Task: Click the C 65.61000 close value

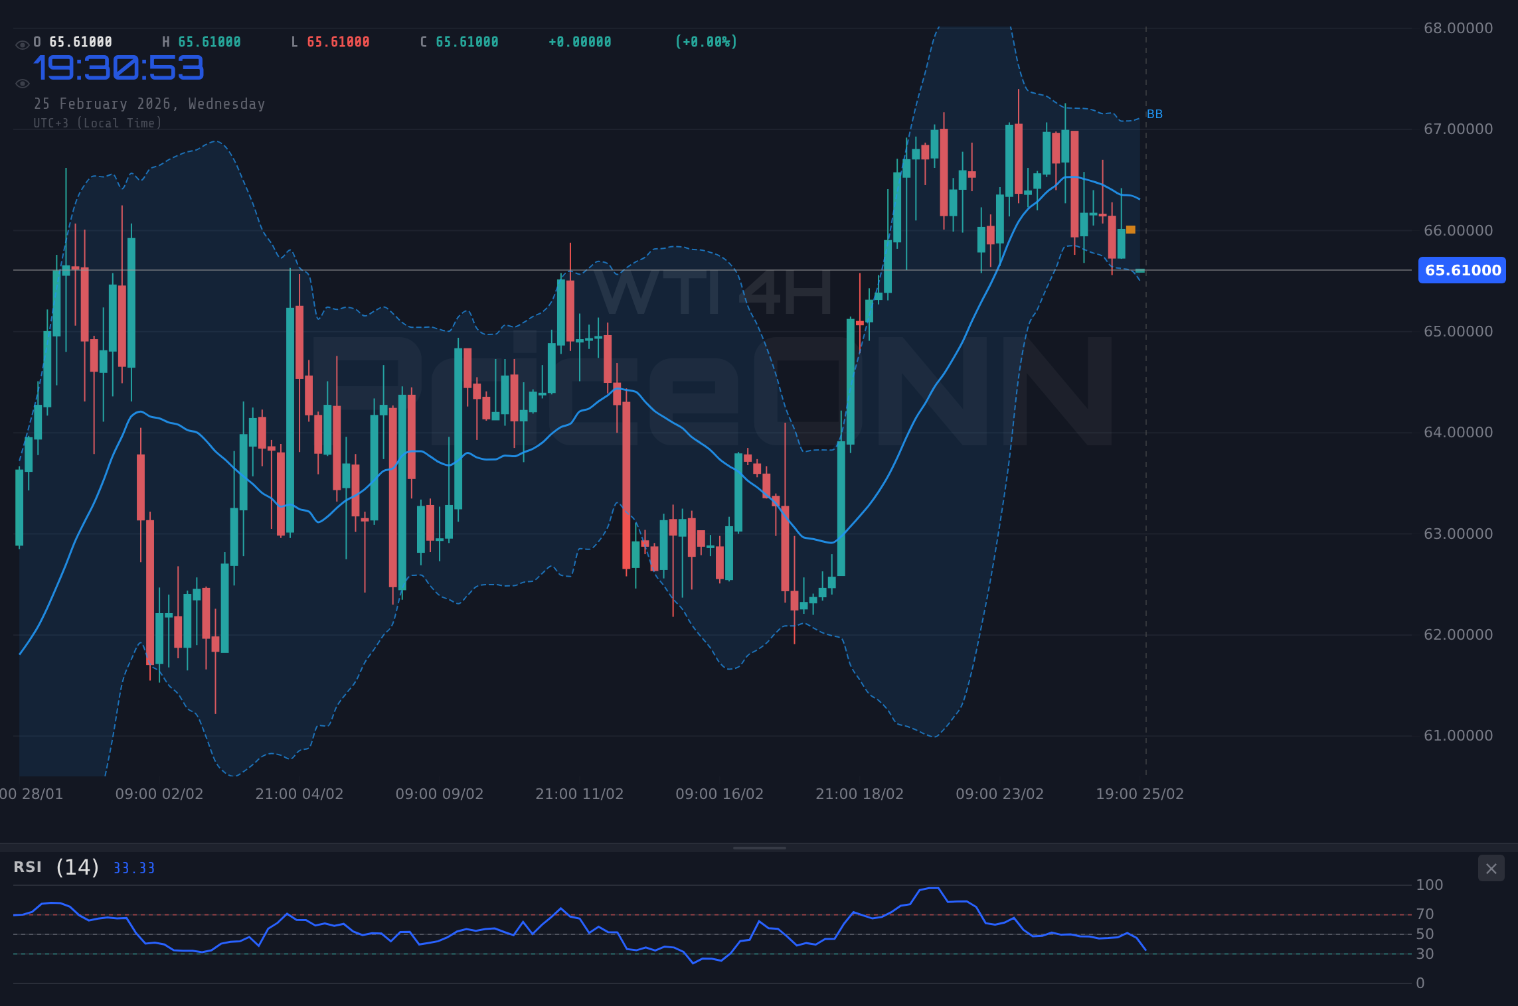Action: point(459,41)
